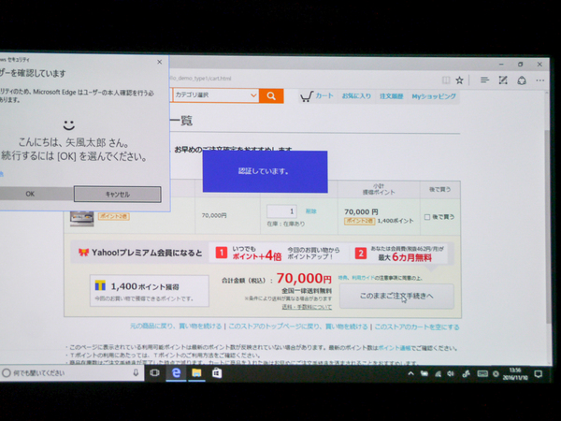Open the Edge more actions menu
This screenshot has width=561, height=421.
click(540, 80)
